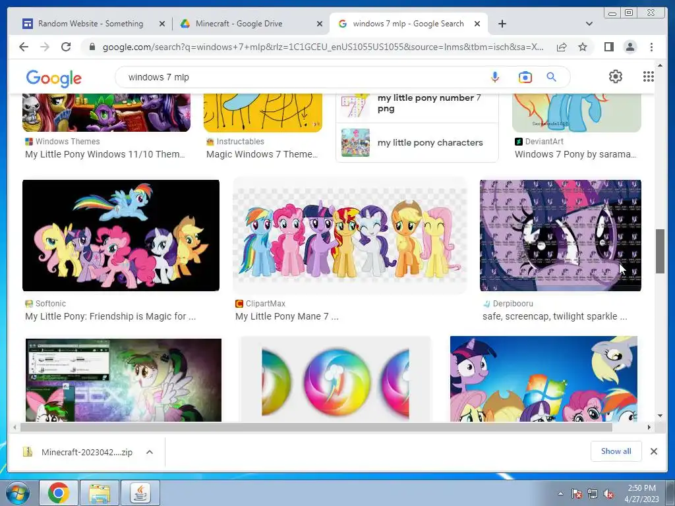Start voice search with the microphone icon
Viewport: 675px width, 506px height.
point(495,78)
